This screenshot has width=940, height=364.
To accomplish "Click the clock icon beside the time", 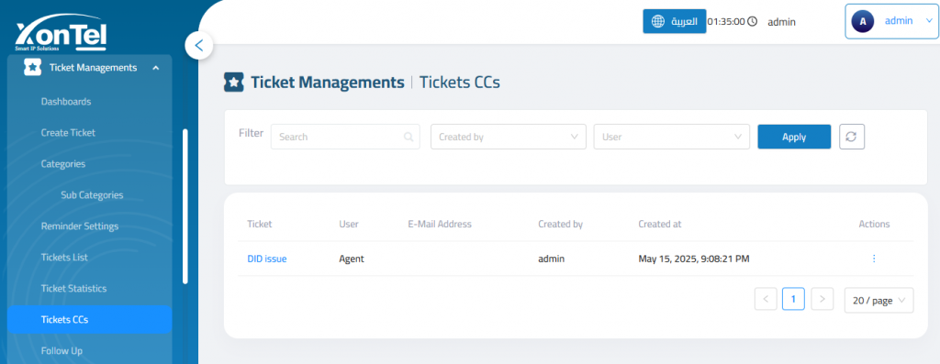I will pos(753,22).
